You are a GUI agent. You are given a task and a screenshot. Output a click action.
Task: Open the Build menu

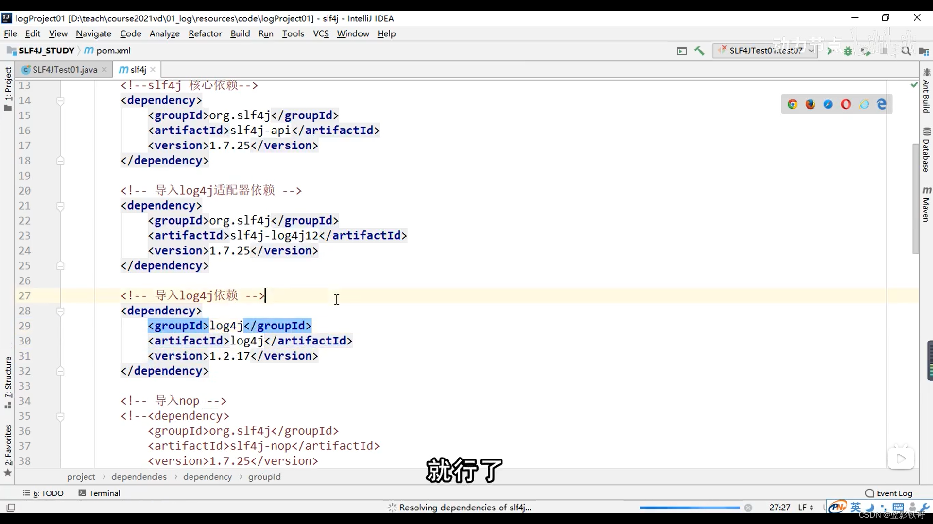click(x=240, y=33)
